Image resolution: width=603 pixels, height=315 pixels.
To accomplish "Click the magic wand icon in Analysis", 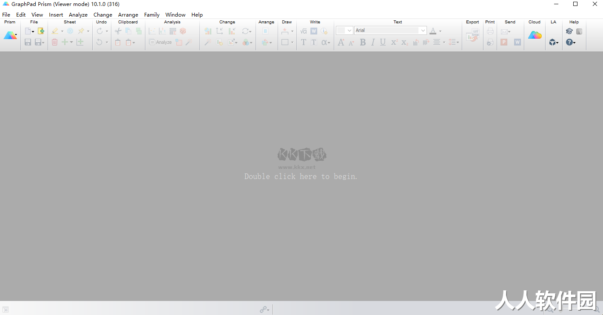I will click(x=189, y=42).
